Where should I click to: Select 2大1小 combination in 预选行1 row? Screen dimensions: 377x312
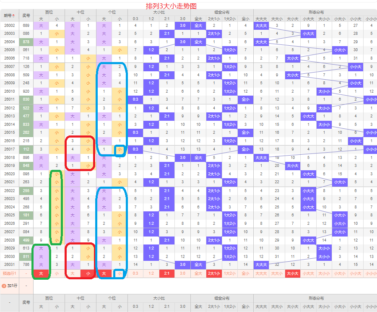(214, 273)
